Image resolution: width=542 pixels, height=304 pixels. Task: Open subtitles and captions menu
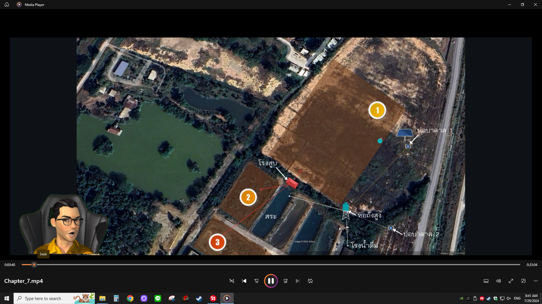click(x=486, y=281)
